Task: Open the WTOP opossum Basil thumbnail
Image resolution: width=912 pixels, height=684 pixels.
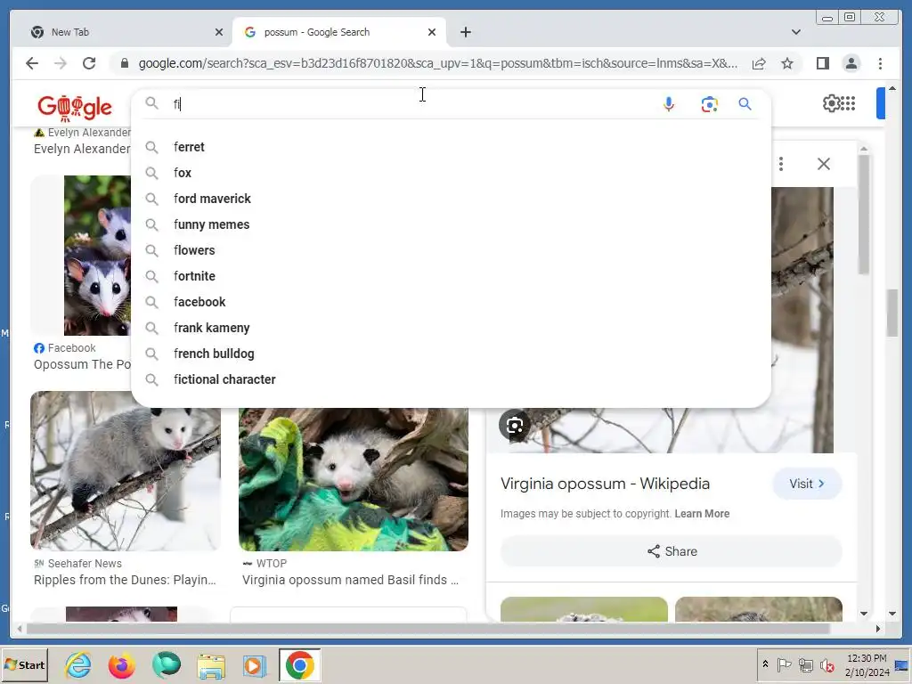Action: click(353, 479)
